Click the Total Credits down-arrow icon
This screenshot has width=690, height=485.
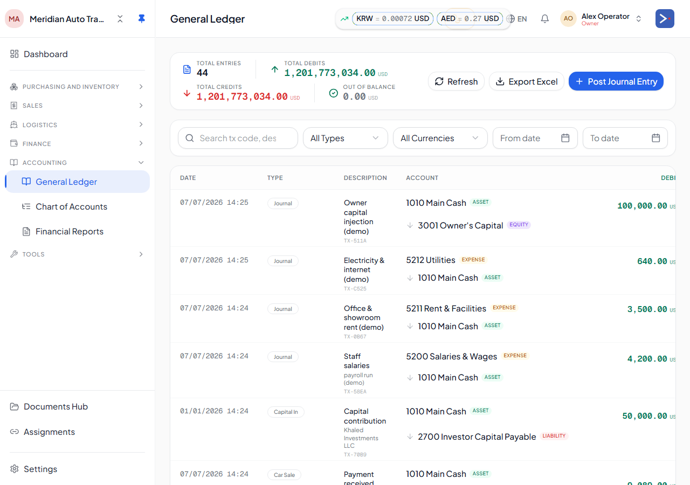[187, 93]
